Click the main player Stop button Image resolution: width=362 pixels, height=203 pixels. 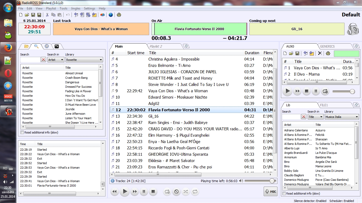(153, 191)
